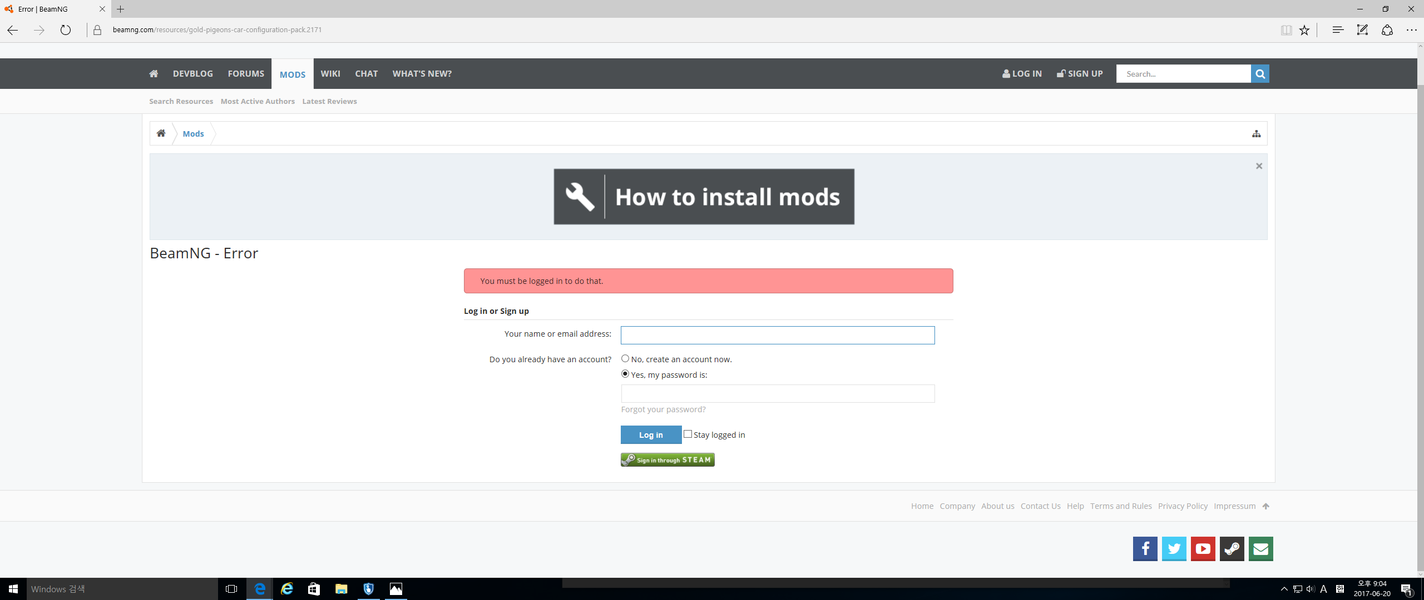This screenshot has width=1424, height=600.
Task: Click Forgot your password link
Action: coord(663,409)
